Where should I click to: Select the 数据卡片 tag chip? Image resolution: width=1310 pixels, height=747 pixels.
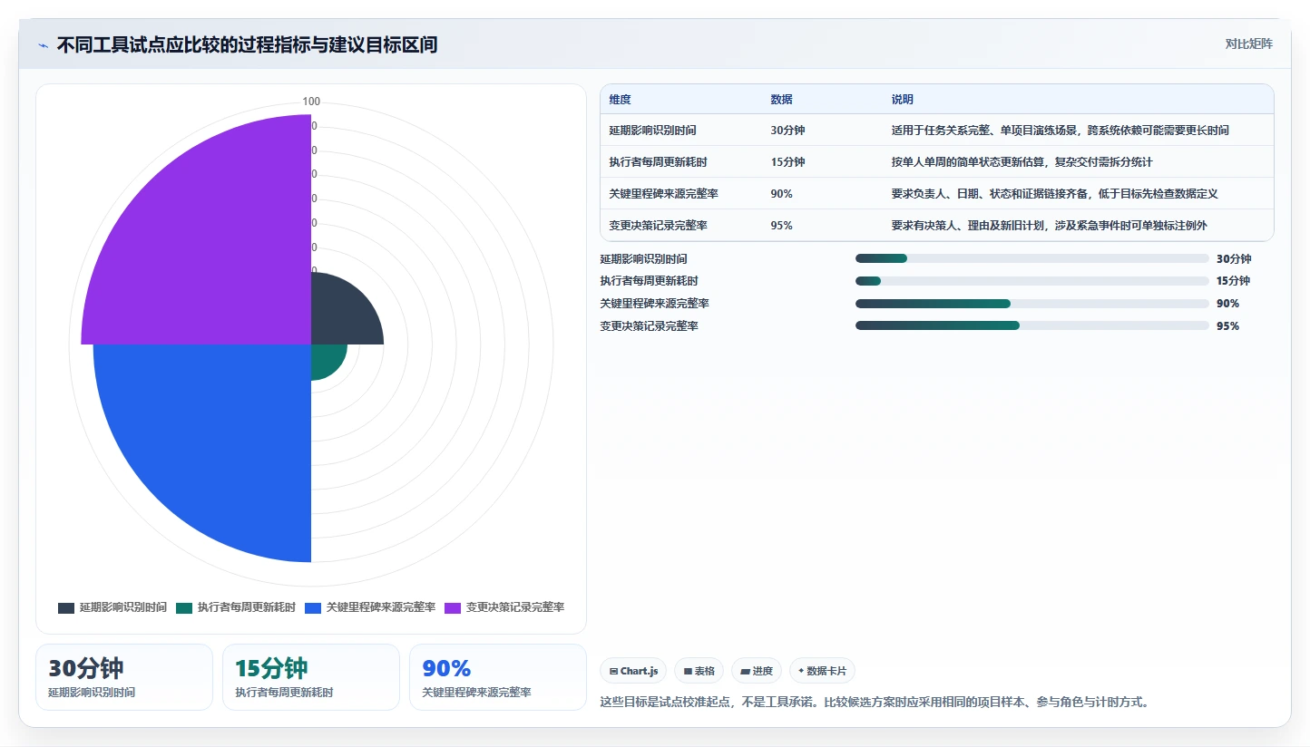tap(822, 671)
